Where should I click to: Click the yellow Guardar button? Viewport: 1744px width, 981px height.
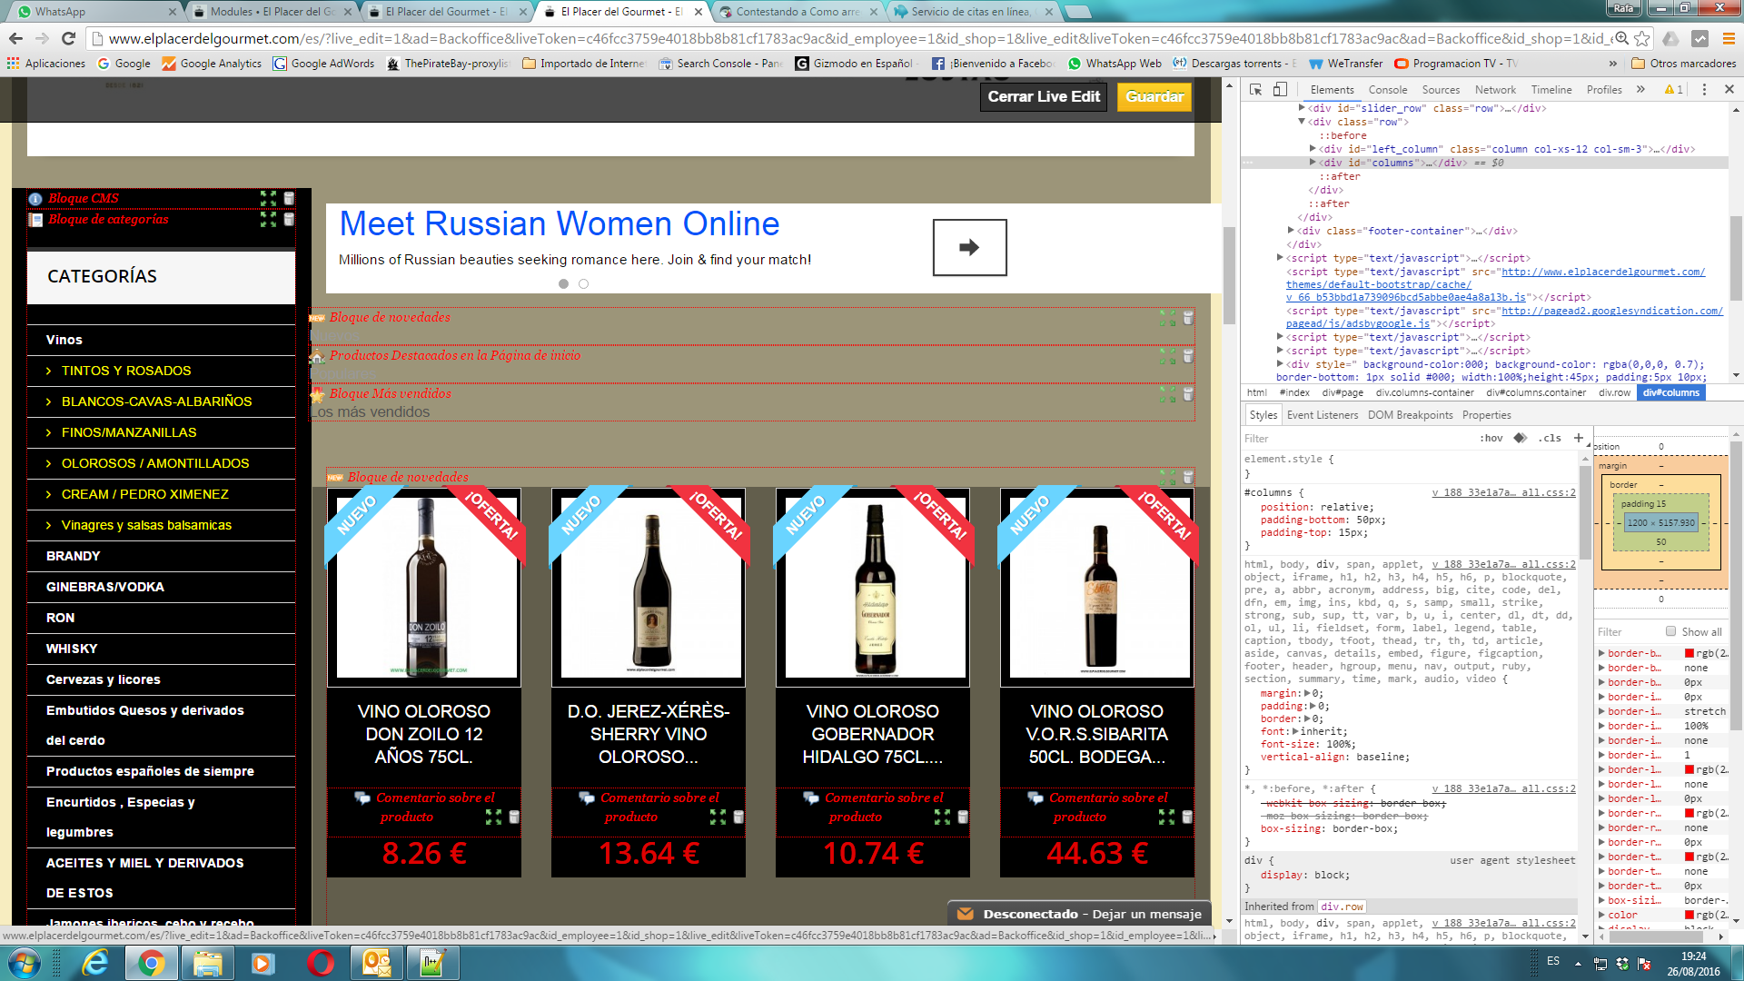[x=1154, y=96]
